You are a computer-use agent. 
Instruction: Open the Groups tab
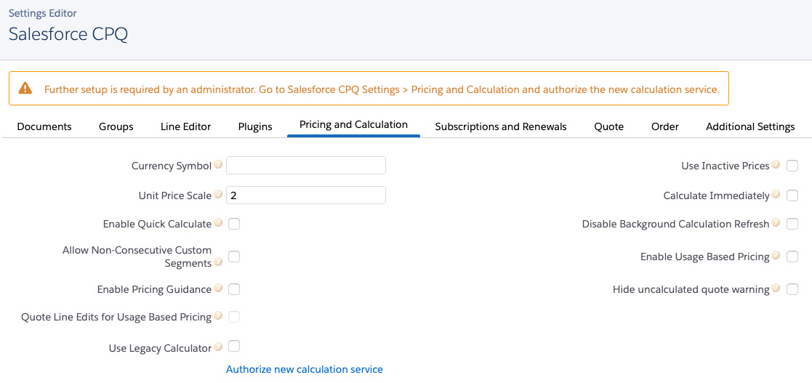click(x=116, y=126)
